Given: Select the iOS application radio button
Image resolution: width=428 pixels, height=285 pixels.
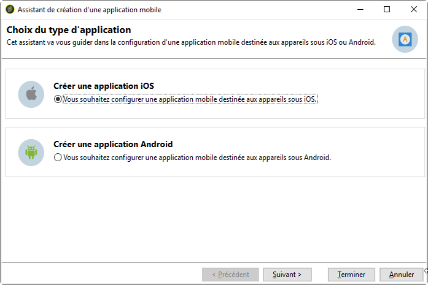Looking at the screenshot, I should tap(58, 99).
